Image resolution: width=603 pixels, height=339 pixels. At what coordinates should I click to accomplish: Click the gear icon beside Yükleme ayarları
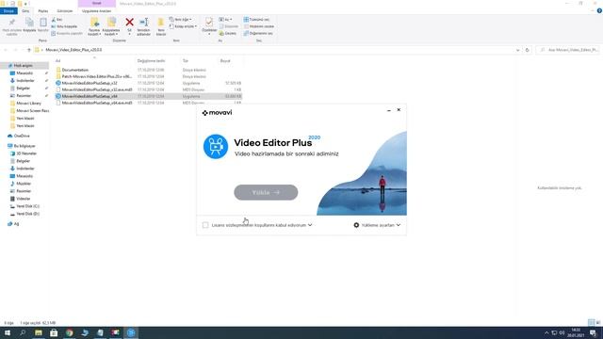point(356,225)
